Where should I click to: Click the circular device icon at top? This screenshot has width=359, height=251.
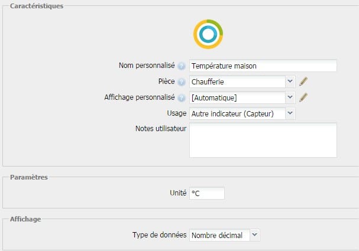(x=208, y=34)
